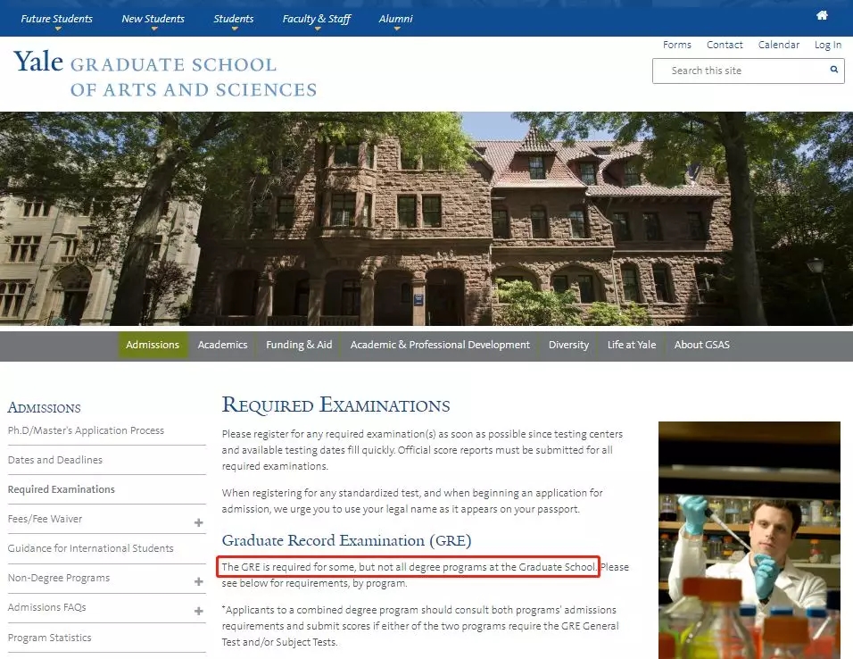
Task: Click the Log In link
Action: click(x=827, y=45)
